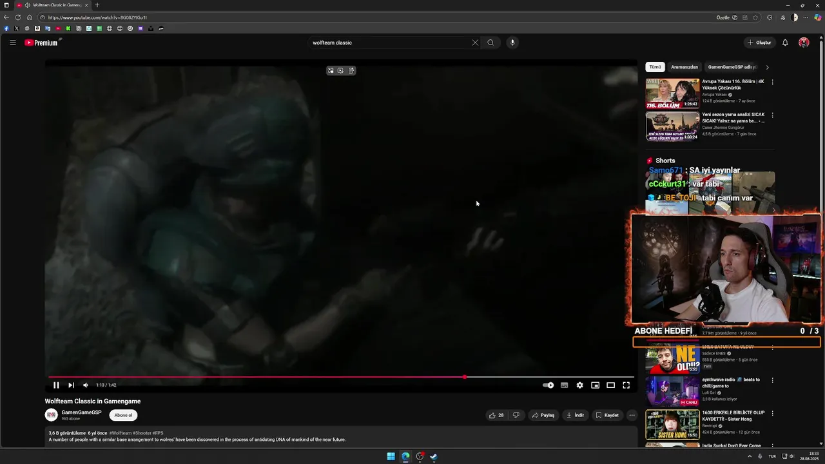Go to YouTube Premium home logo
The height and width of the screenshot is (464, 825).
[43, 43]
